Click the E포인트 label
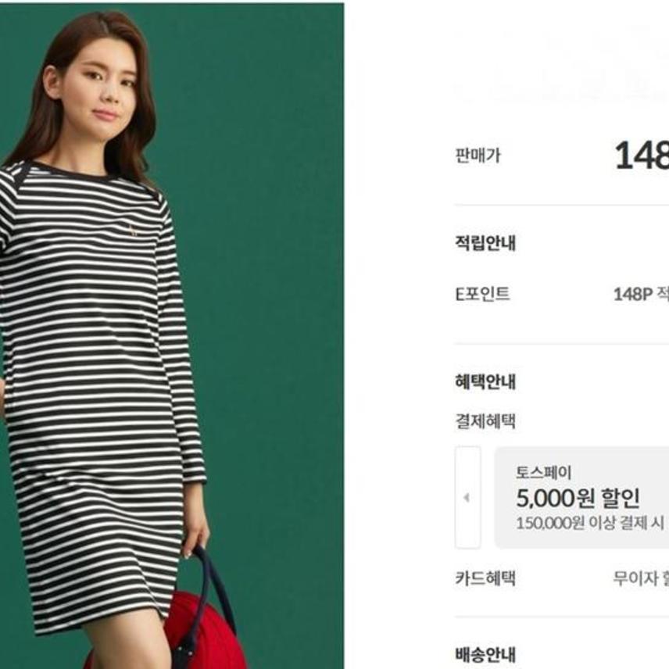This screenshot has height=669, width=669. [482, 294]
